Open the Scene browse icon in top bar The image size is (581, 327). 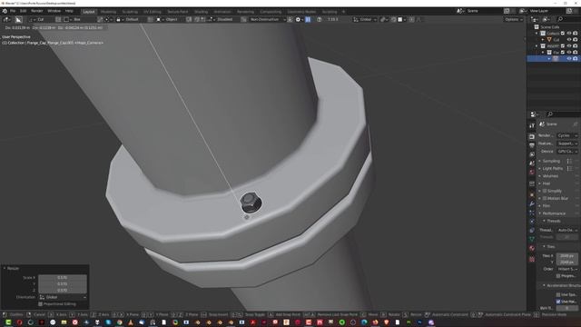(460, 11)
